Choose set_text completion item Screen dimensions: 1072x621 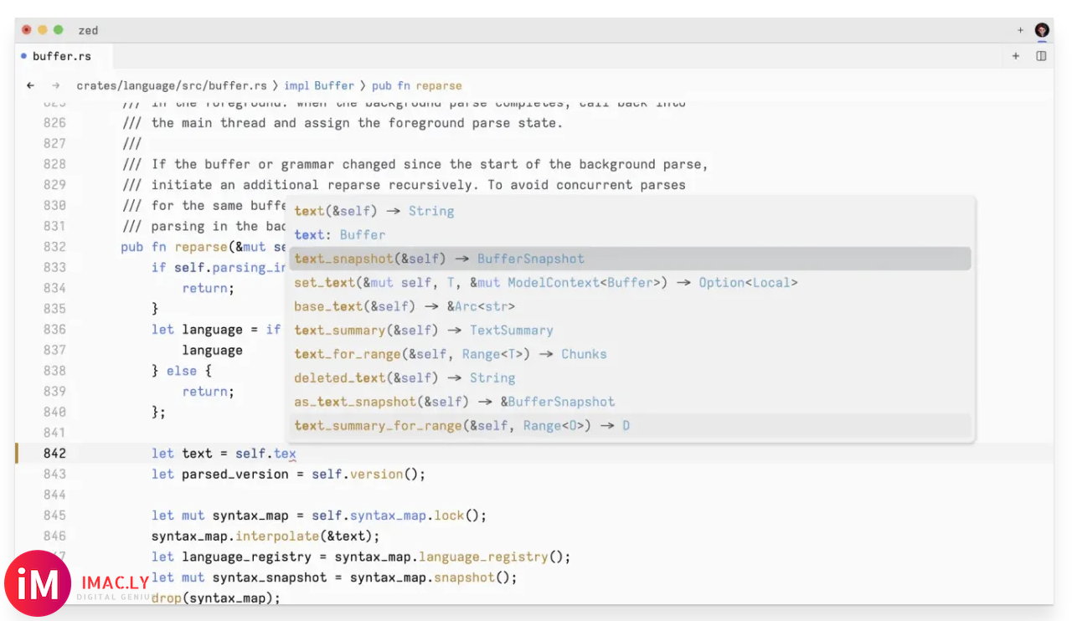[x=630, y=283]
